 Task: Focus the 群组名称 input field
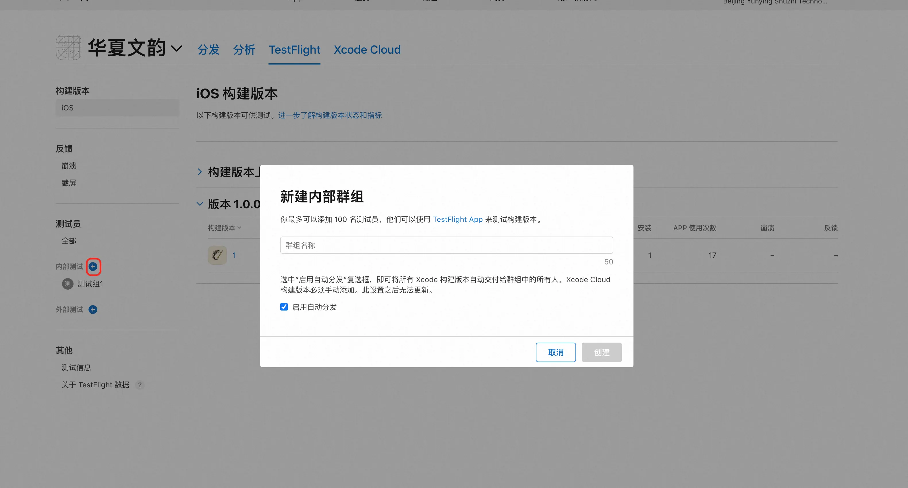tap(447, 245)
